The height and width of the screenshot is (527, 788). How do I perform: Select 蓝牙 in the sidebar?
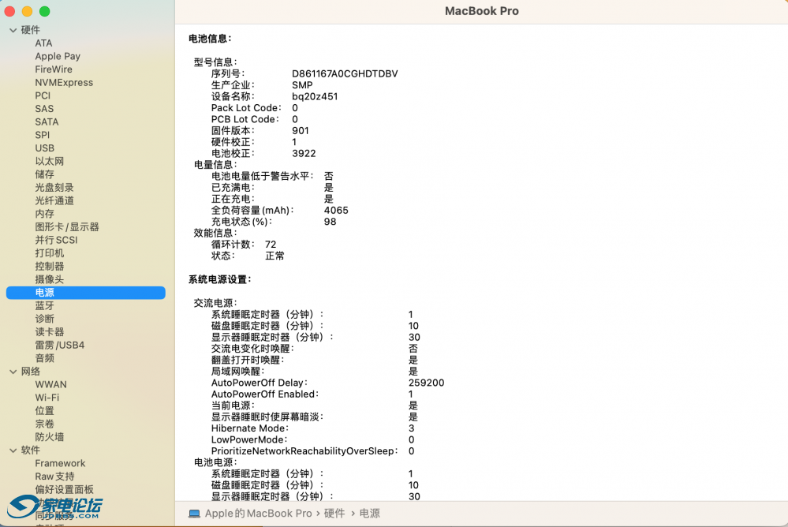pyautogui.click(x=45, y=306)
